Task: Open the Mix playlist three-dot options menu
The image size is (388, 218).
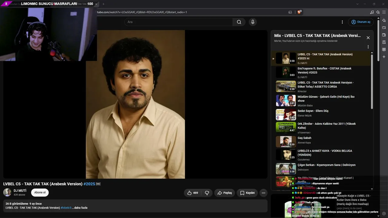Action: pyautogui.click(x=368, y=47)
